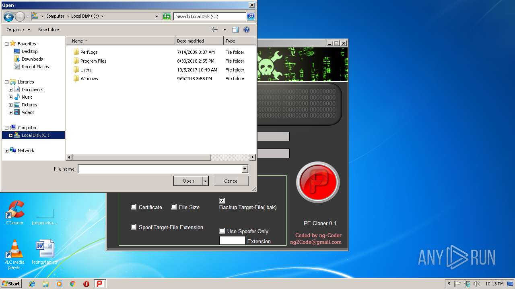Click the Extension input box in PE Cloner
Image resolution: width=515 pixels, height=289 pixels.
tap(232, 240)
